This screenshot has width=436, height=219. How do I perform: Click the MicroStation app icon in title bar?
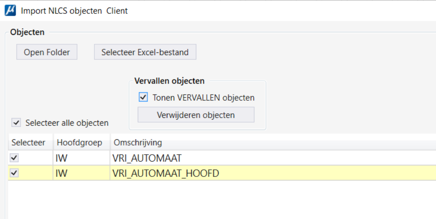point(10,11)
